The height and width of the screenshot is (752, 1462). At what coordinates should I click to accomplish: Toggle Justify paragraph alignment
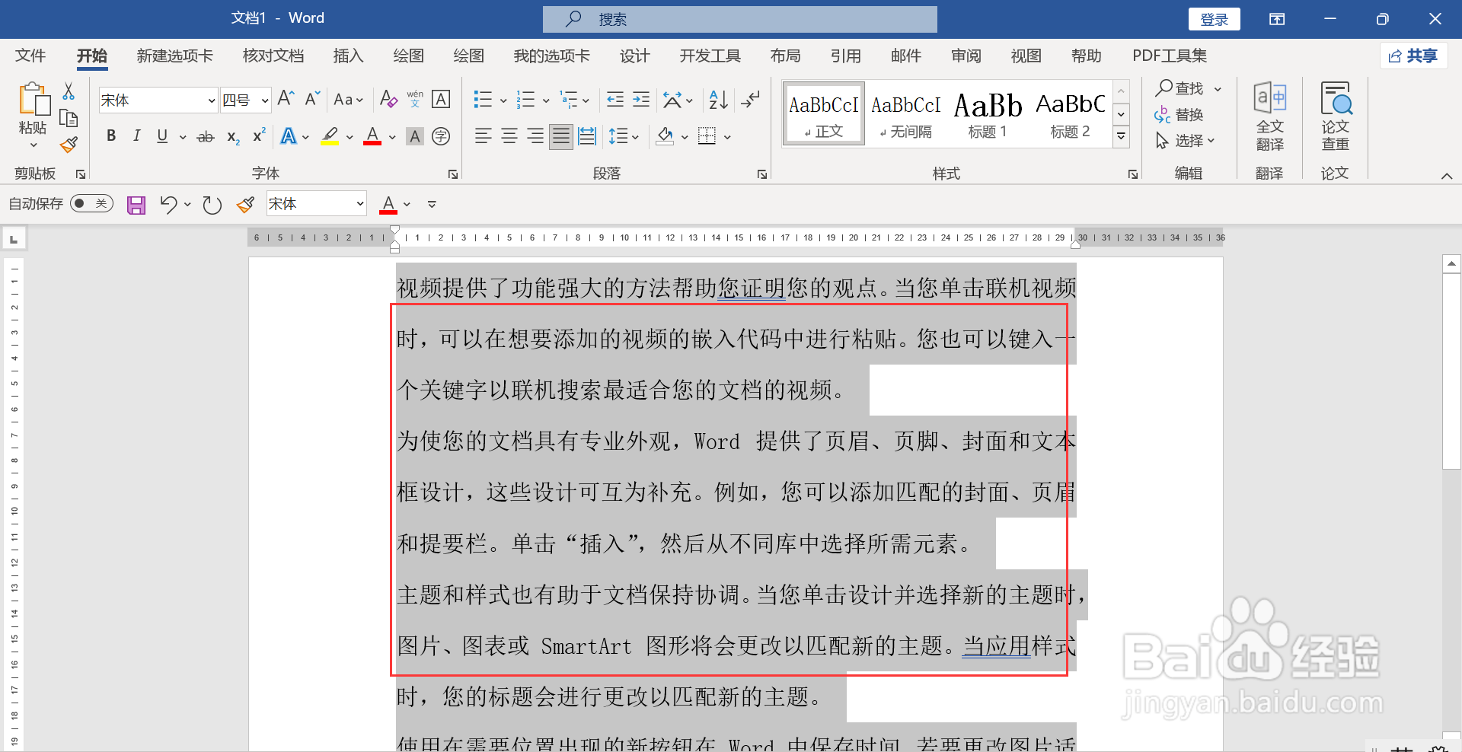pyautogui.click(x=561, y=136)
